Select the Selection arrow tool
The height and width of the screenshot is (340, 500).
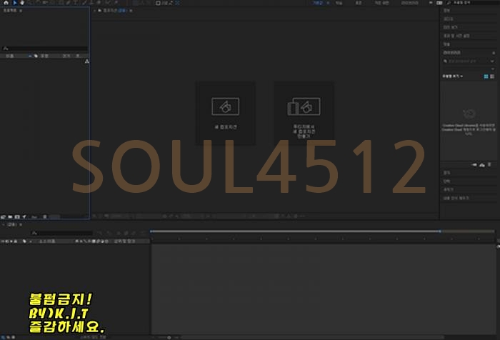pos(14,3)
